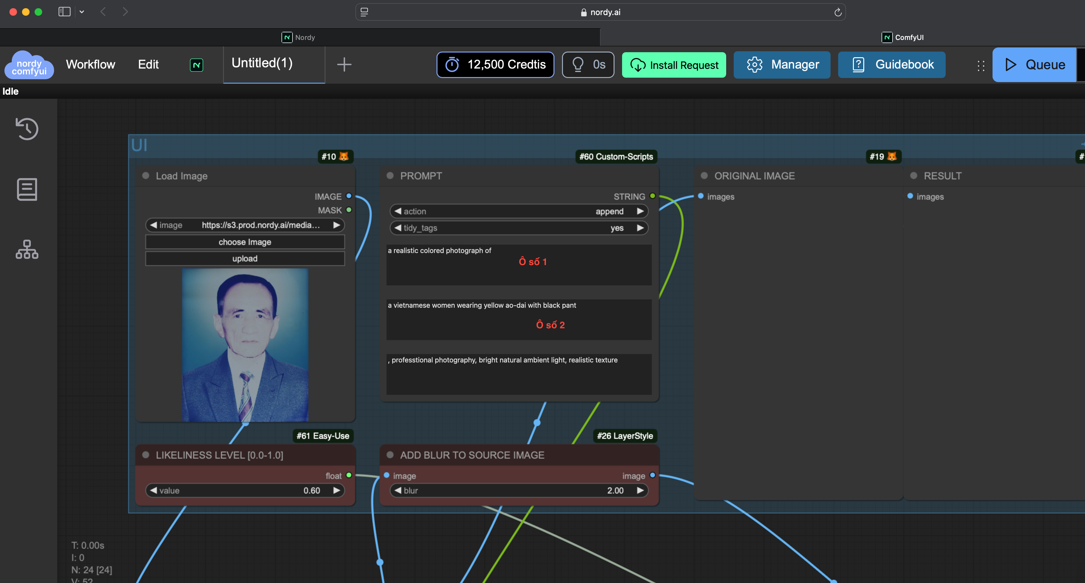Open the Workflow menu
Viewport: 1085px width, 583px height.
[x=90, y=64]
